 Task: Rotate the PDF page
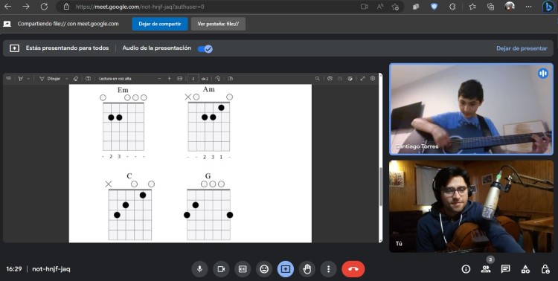[218, 79]
